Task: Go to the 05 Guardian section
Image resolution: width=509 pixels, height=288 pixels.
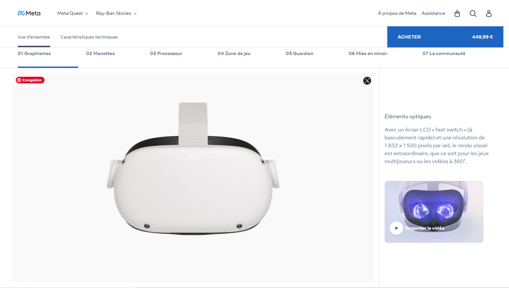Action: pos(299,53)
